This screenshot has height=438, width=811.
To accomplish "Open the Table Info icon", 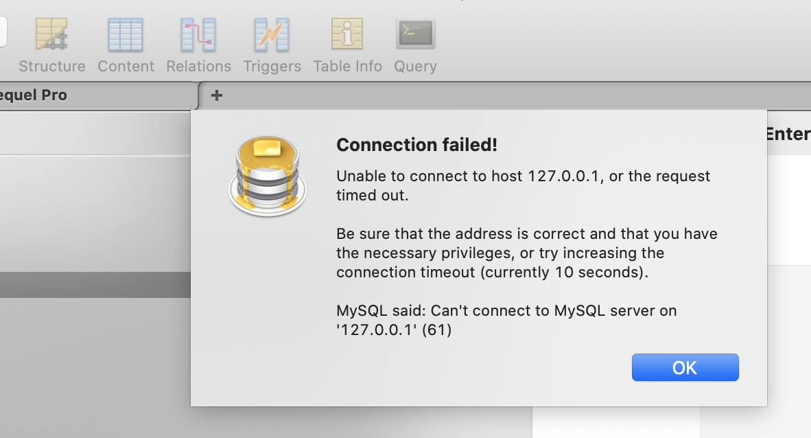I will (347, 34).
